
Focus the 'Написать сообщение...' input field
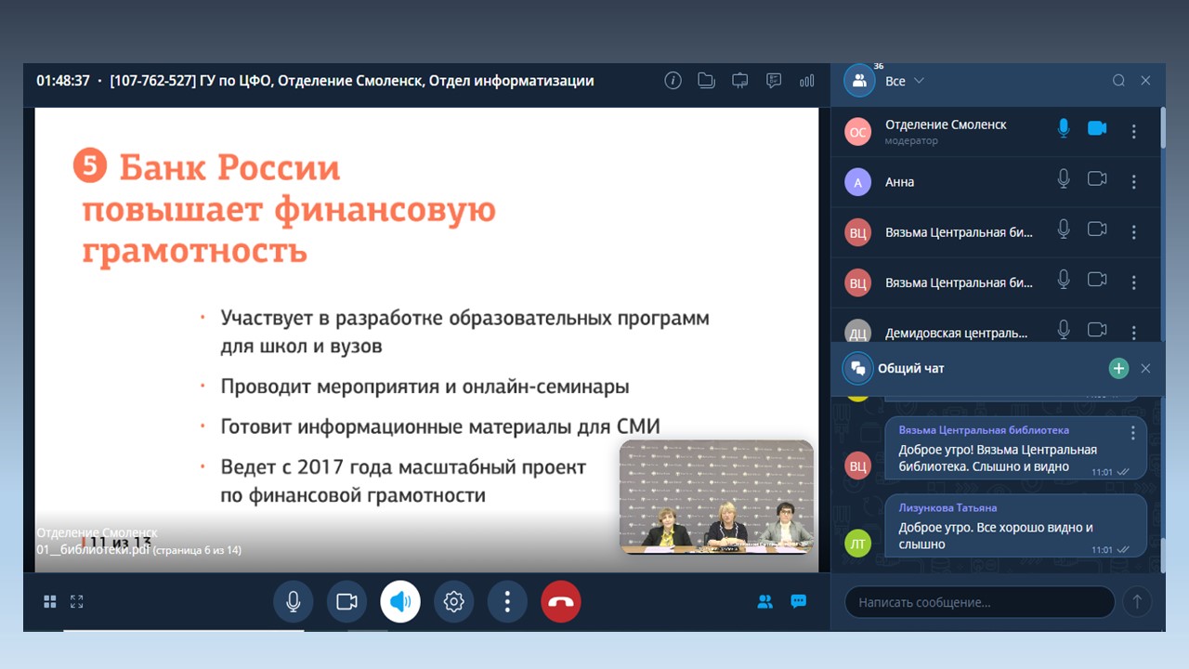pyautogui.click(x=979, y=602)
